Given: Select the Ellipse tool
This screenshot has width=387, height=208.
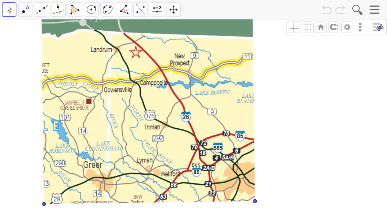Looking at the screenshot, I should [x=108, y=10].
